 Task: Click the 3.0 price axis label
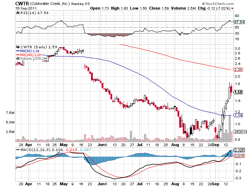pyautogui.click(x=237, y=49)
